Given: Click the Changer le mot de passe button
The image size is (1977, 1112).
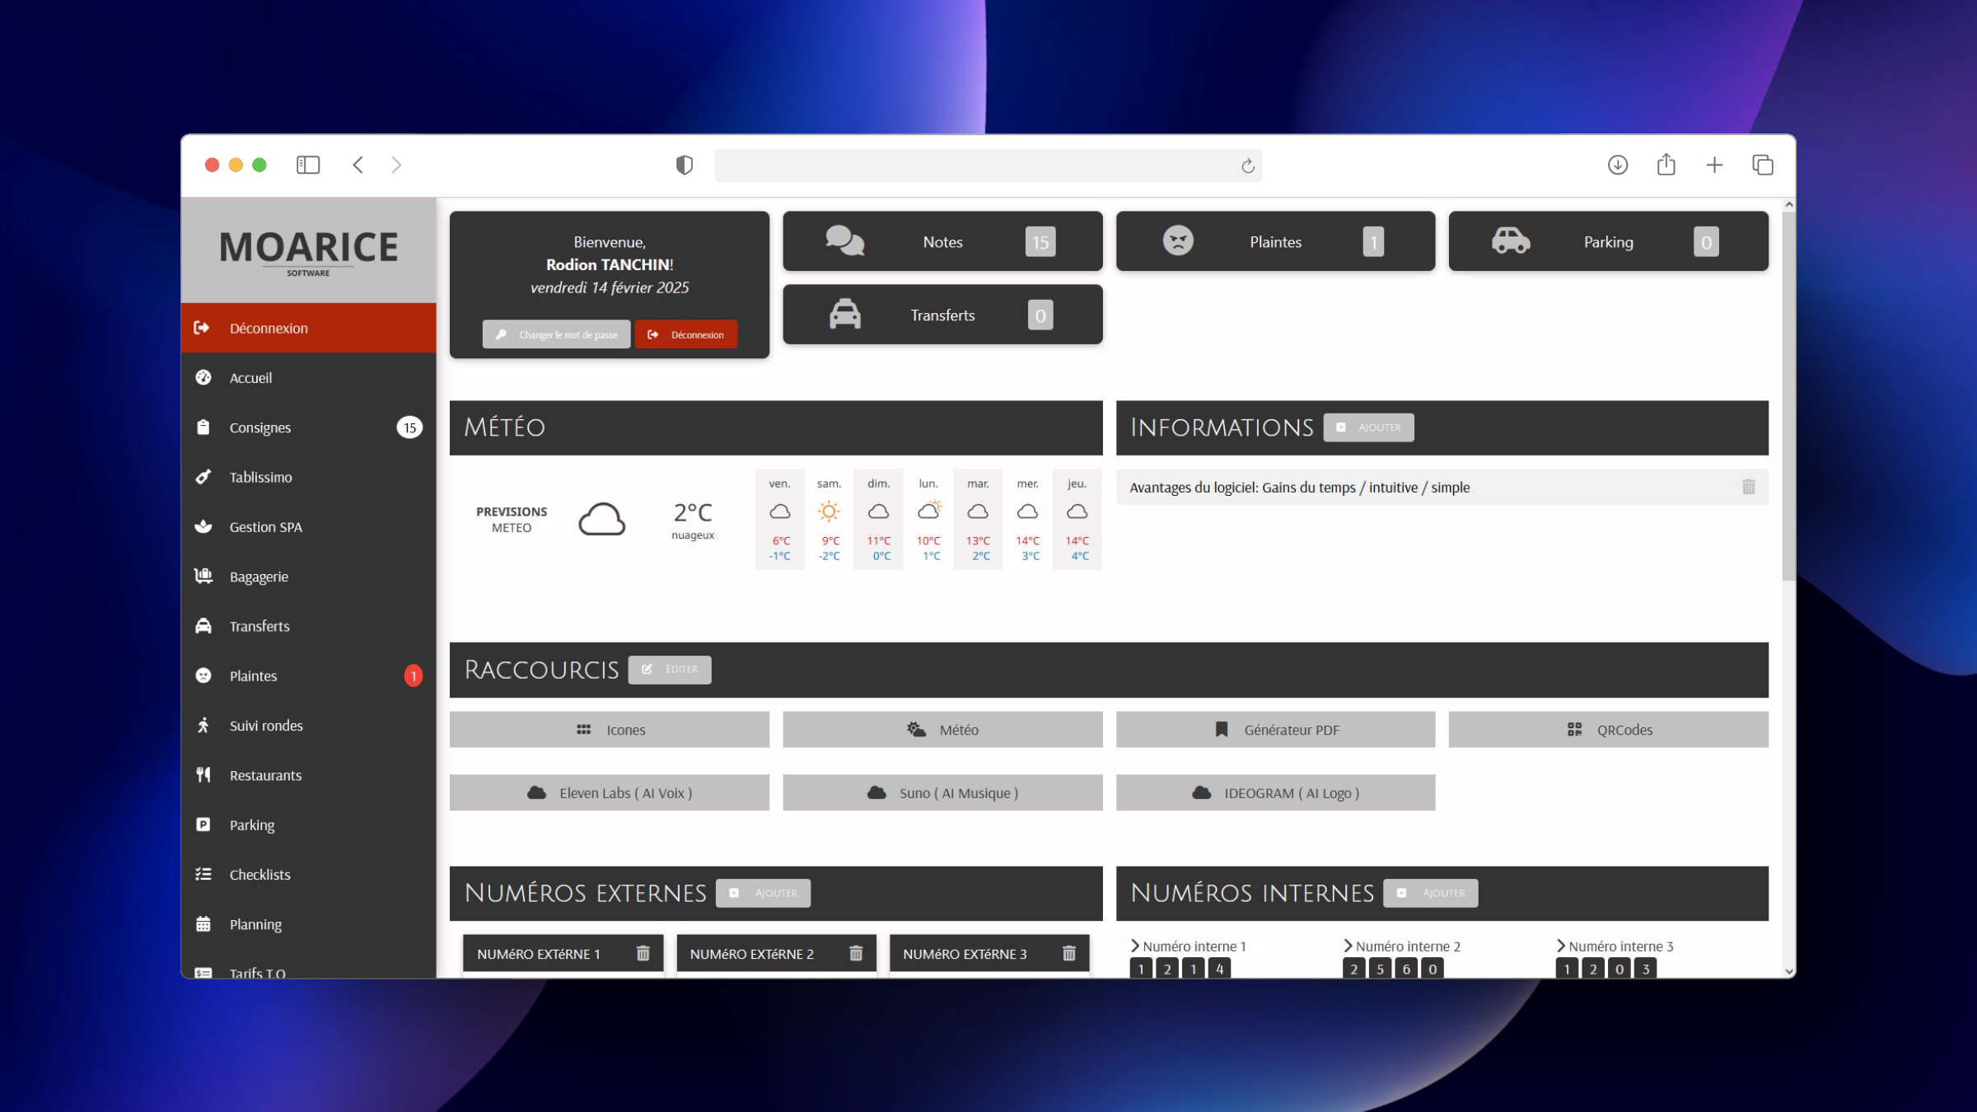Looking at the screenshot, I should (556, 334).
